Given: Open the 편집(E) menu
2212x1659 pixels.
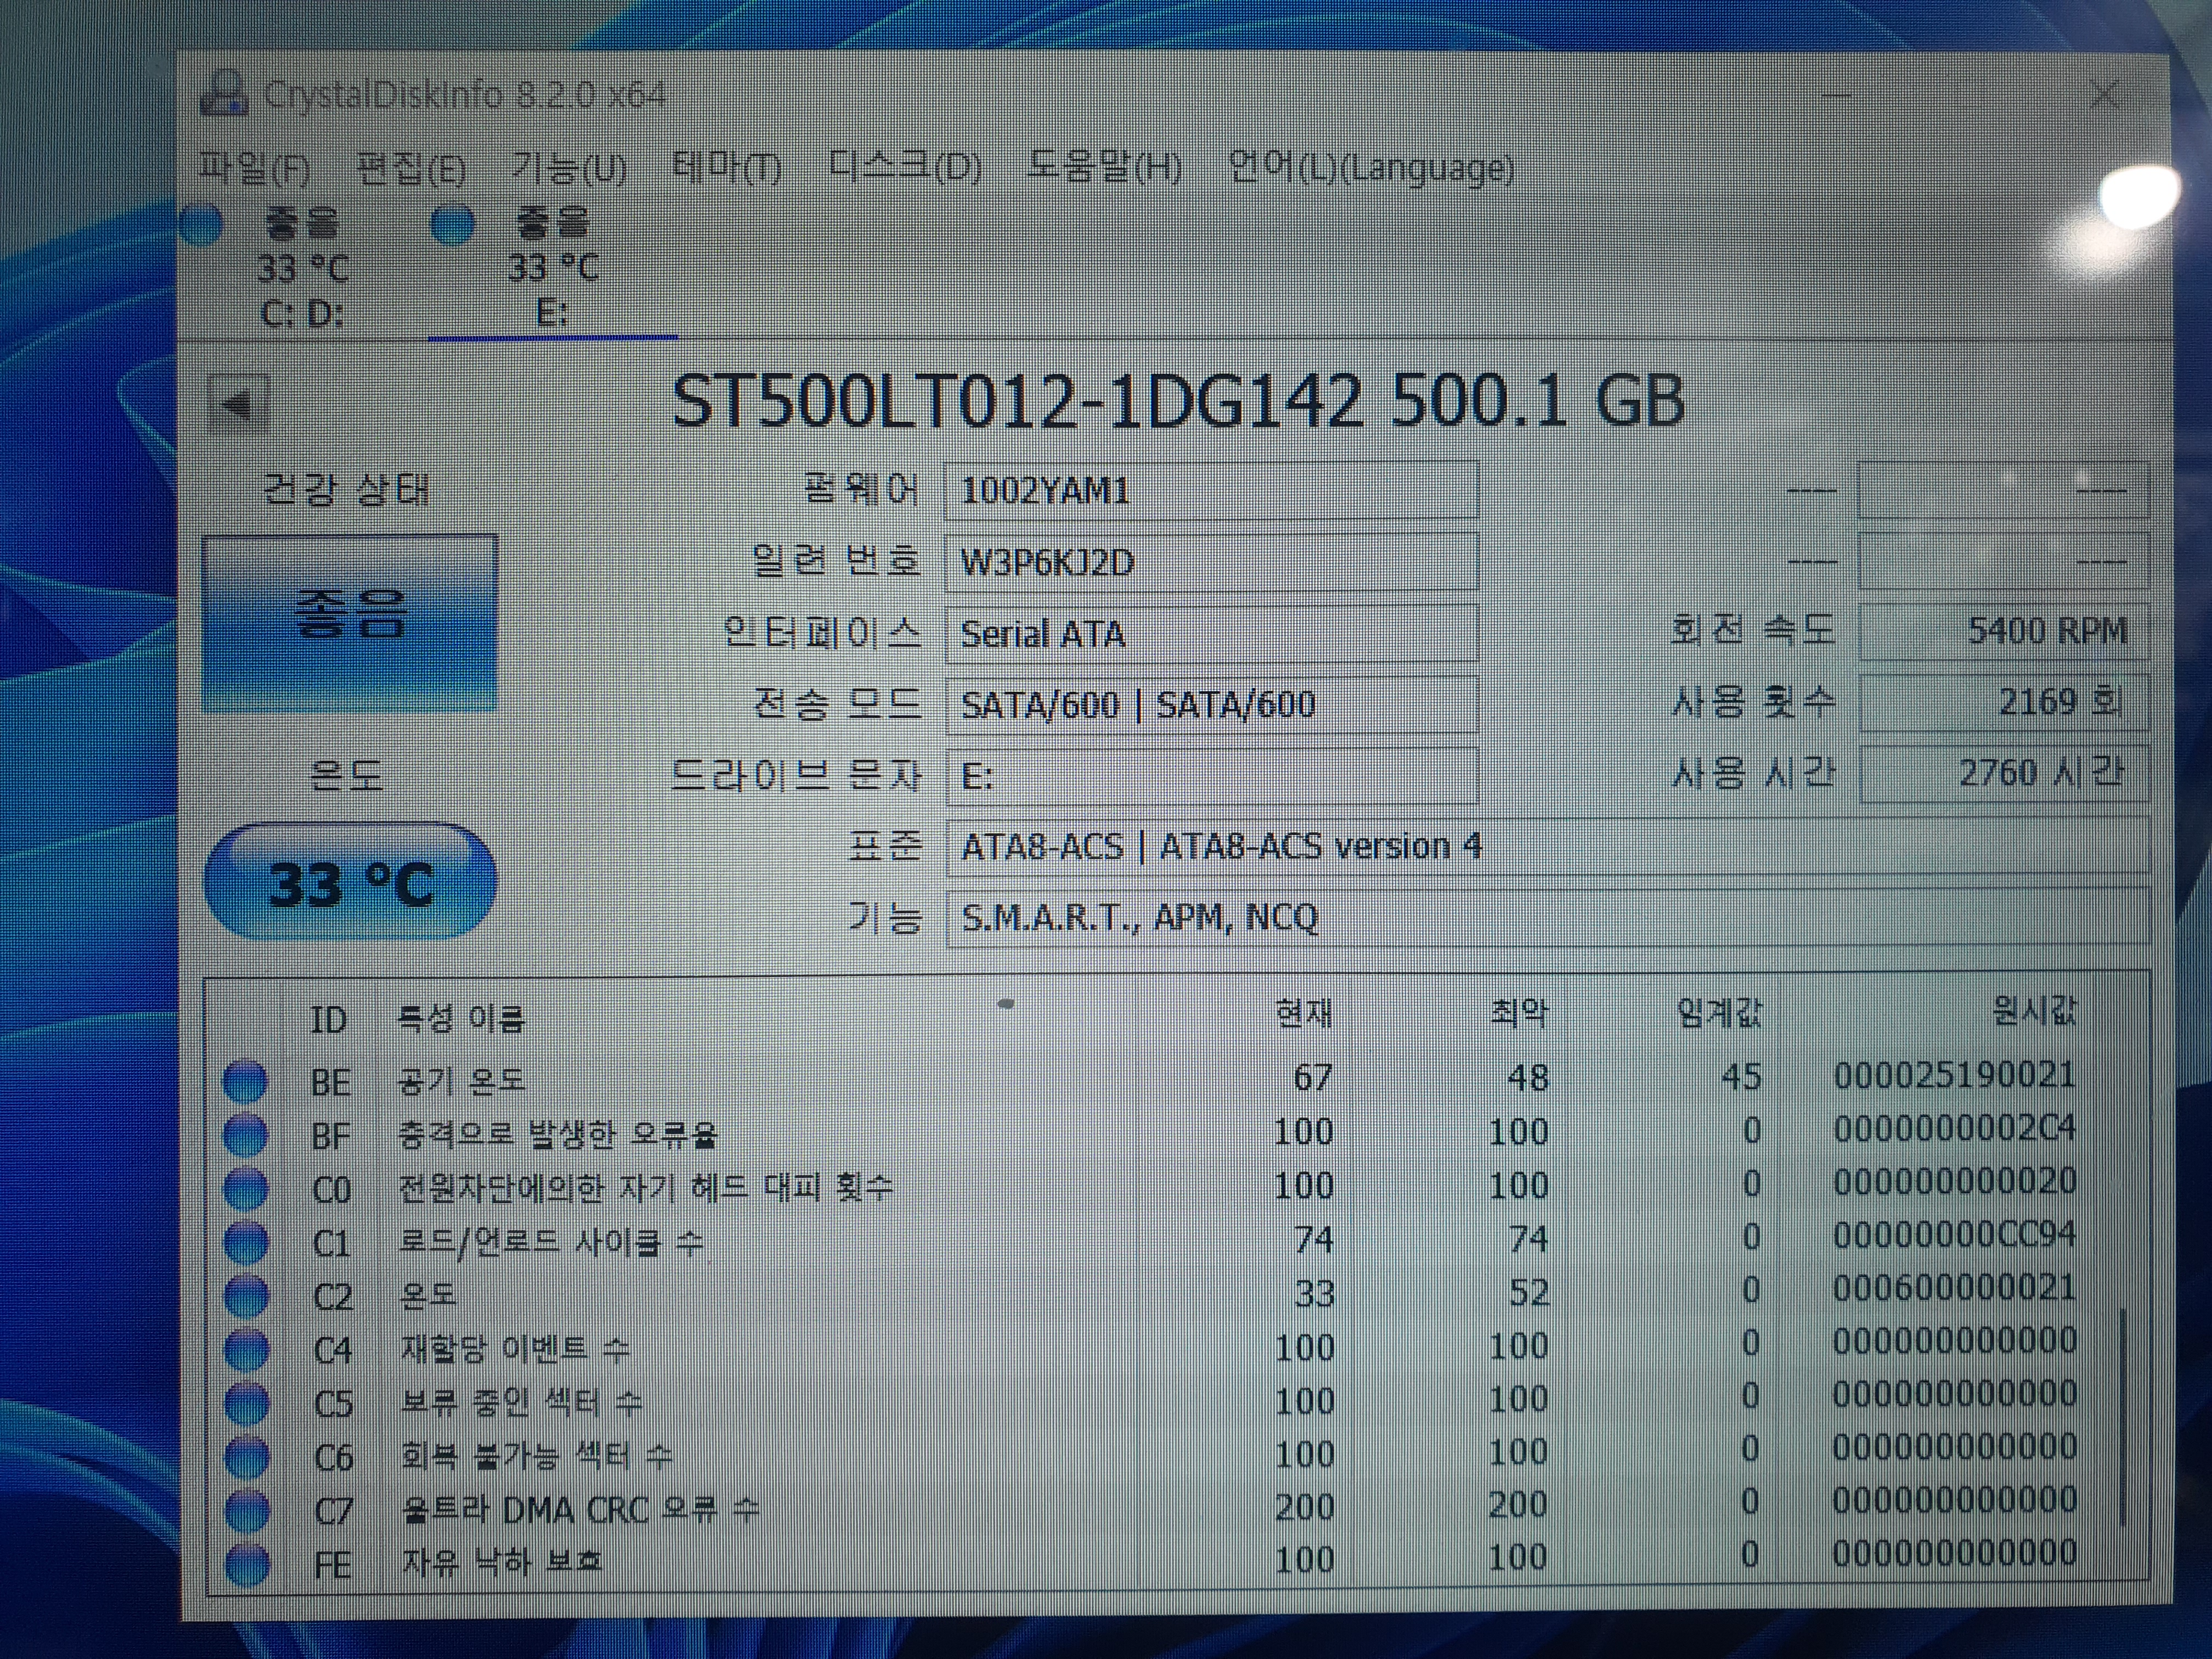Looking at the screenshot, I should pyautogui.click(x=411, y=168).
